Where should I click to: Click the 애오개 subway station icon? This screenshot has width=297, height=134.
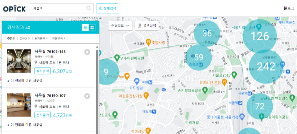tap(154, 111)
